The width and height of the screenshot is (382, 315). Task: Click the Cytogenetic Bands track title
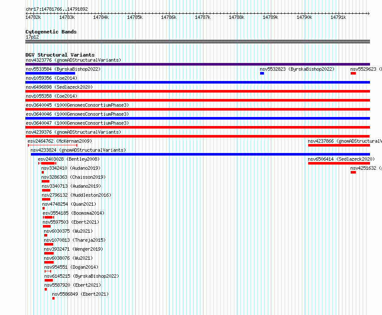51,32
